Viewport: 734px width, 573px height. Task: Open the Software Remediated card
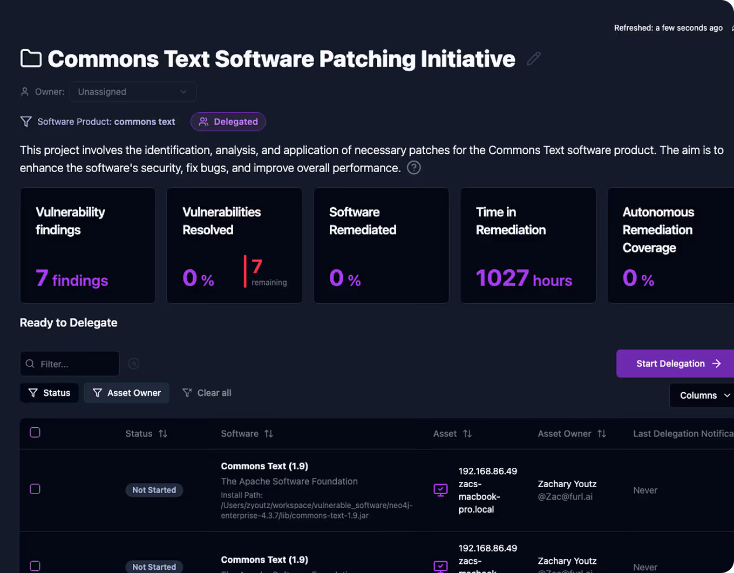click(x=382, y=245)
